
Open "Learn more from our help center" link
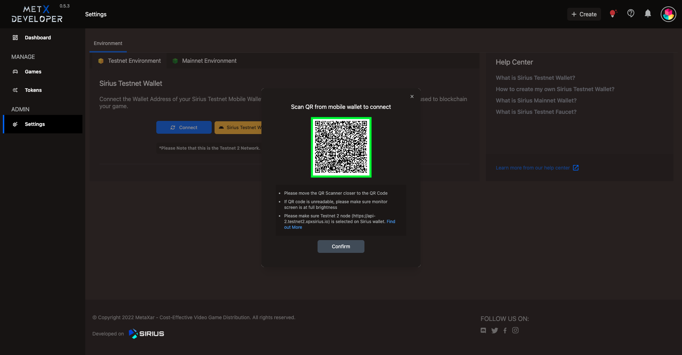(532, 168)
